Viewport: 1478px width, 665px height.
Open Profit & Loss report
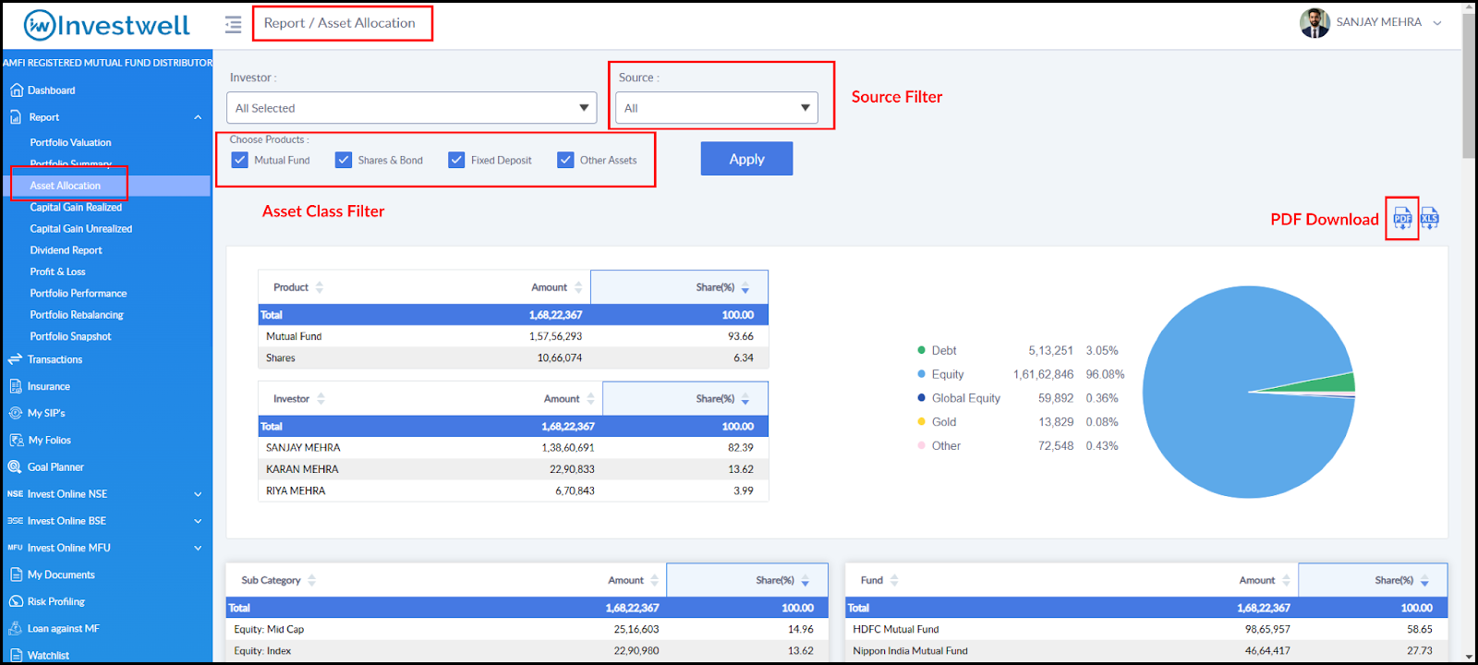(57, 272)
